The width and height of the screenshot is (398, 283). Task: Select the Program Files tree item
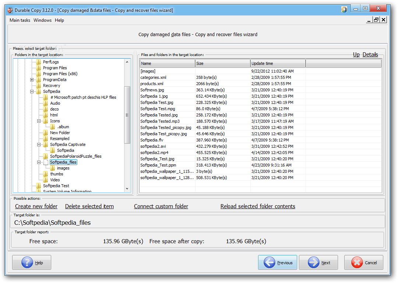55,68
